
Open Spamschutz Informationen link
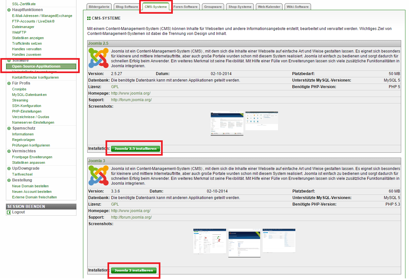(23, 134)
